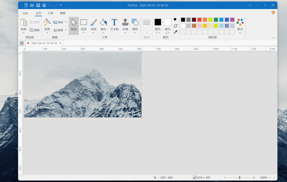The width and height of the screenshot is (287, 182).
Task: Swap color 1 and color 2
Action: tap(176, 26)
